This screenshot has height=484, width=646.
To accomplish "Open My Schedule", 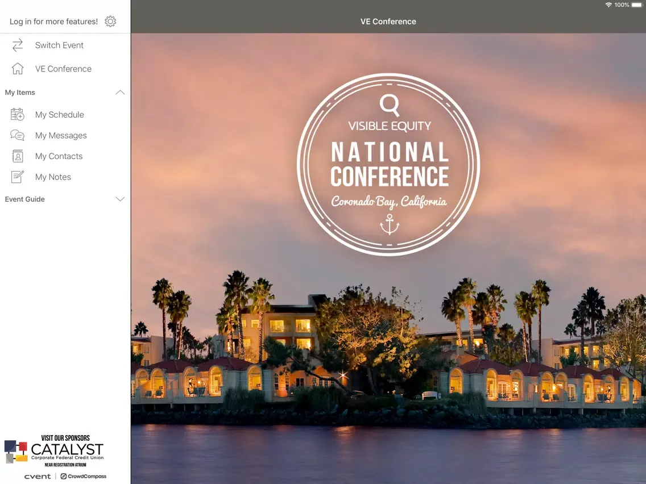I will coord(65,114).
